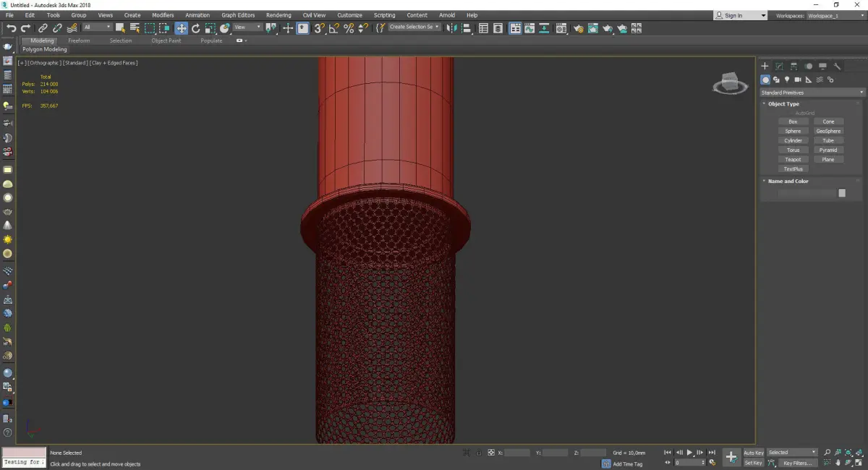Toggle Angle Snap in the toolbar
This screenshot has width=868, height=470.
(334, 28)
